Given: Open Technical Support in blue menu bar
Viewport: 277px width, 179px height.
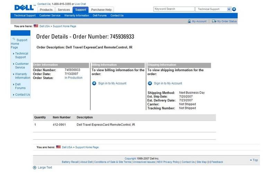Looking at the screenshot, I should [x=25, y=16].
